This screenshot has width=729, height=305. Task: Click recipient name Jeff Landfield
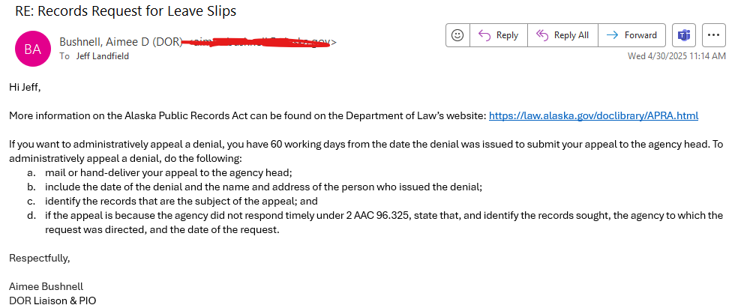[102, 56]
